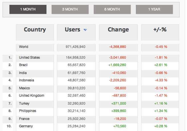Click the change value -56,600

pos(120,88)
